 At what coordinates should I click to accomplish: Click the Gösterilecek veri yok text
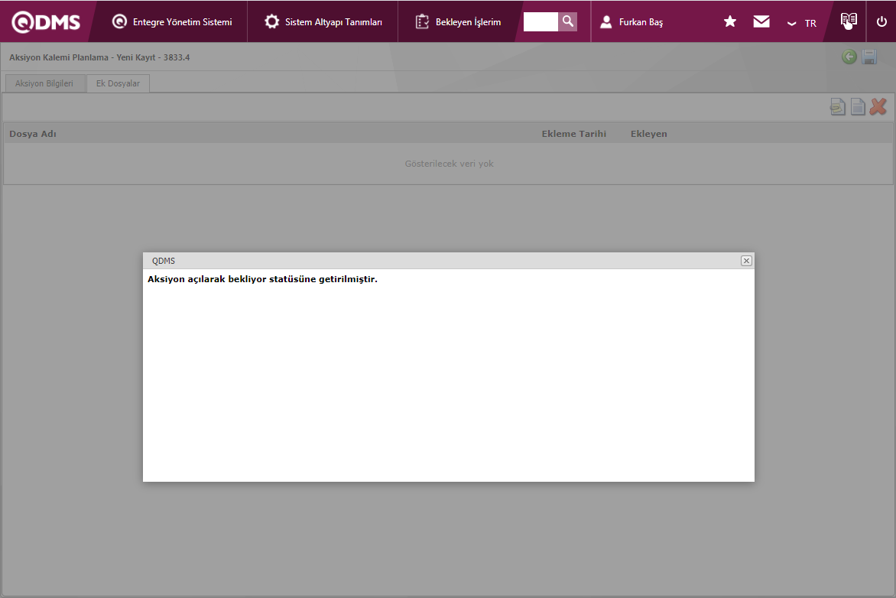(x=449, y=164)
